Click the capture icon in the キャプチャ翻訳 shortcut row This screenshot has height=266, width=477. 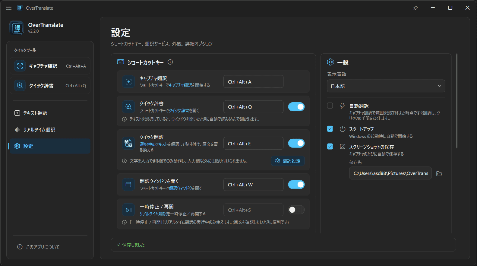click(x=128, y=82)
